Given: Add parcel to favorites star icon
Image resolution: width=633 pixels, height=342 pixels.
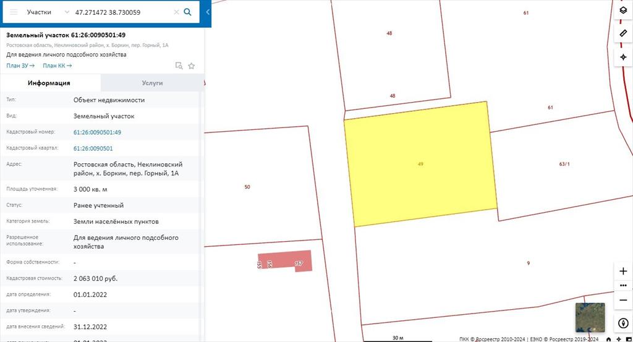Looking at the screenshot, I should [x=192, y=66].
